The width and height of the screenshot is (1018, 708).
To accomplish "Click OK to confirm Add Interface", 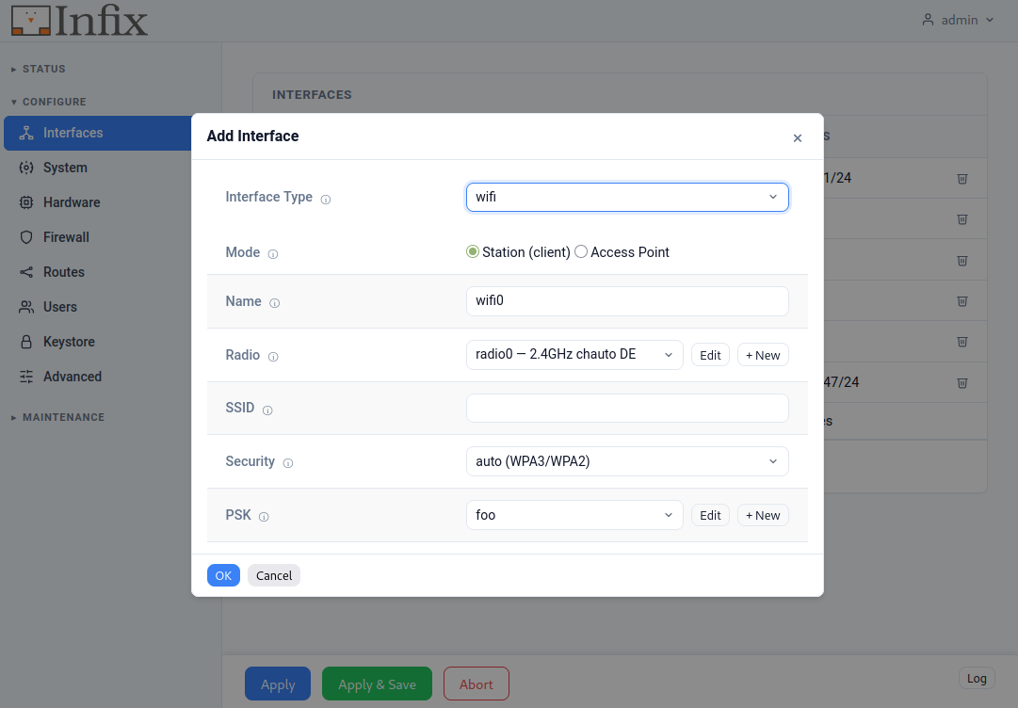I will (223, 575).
